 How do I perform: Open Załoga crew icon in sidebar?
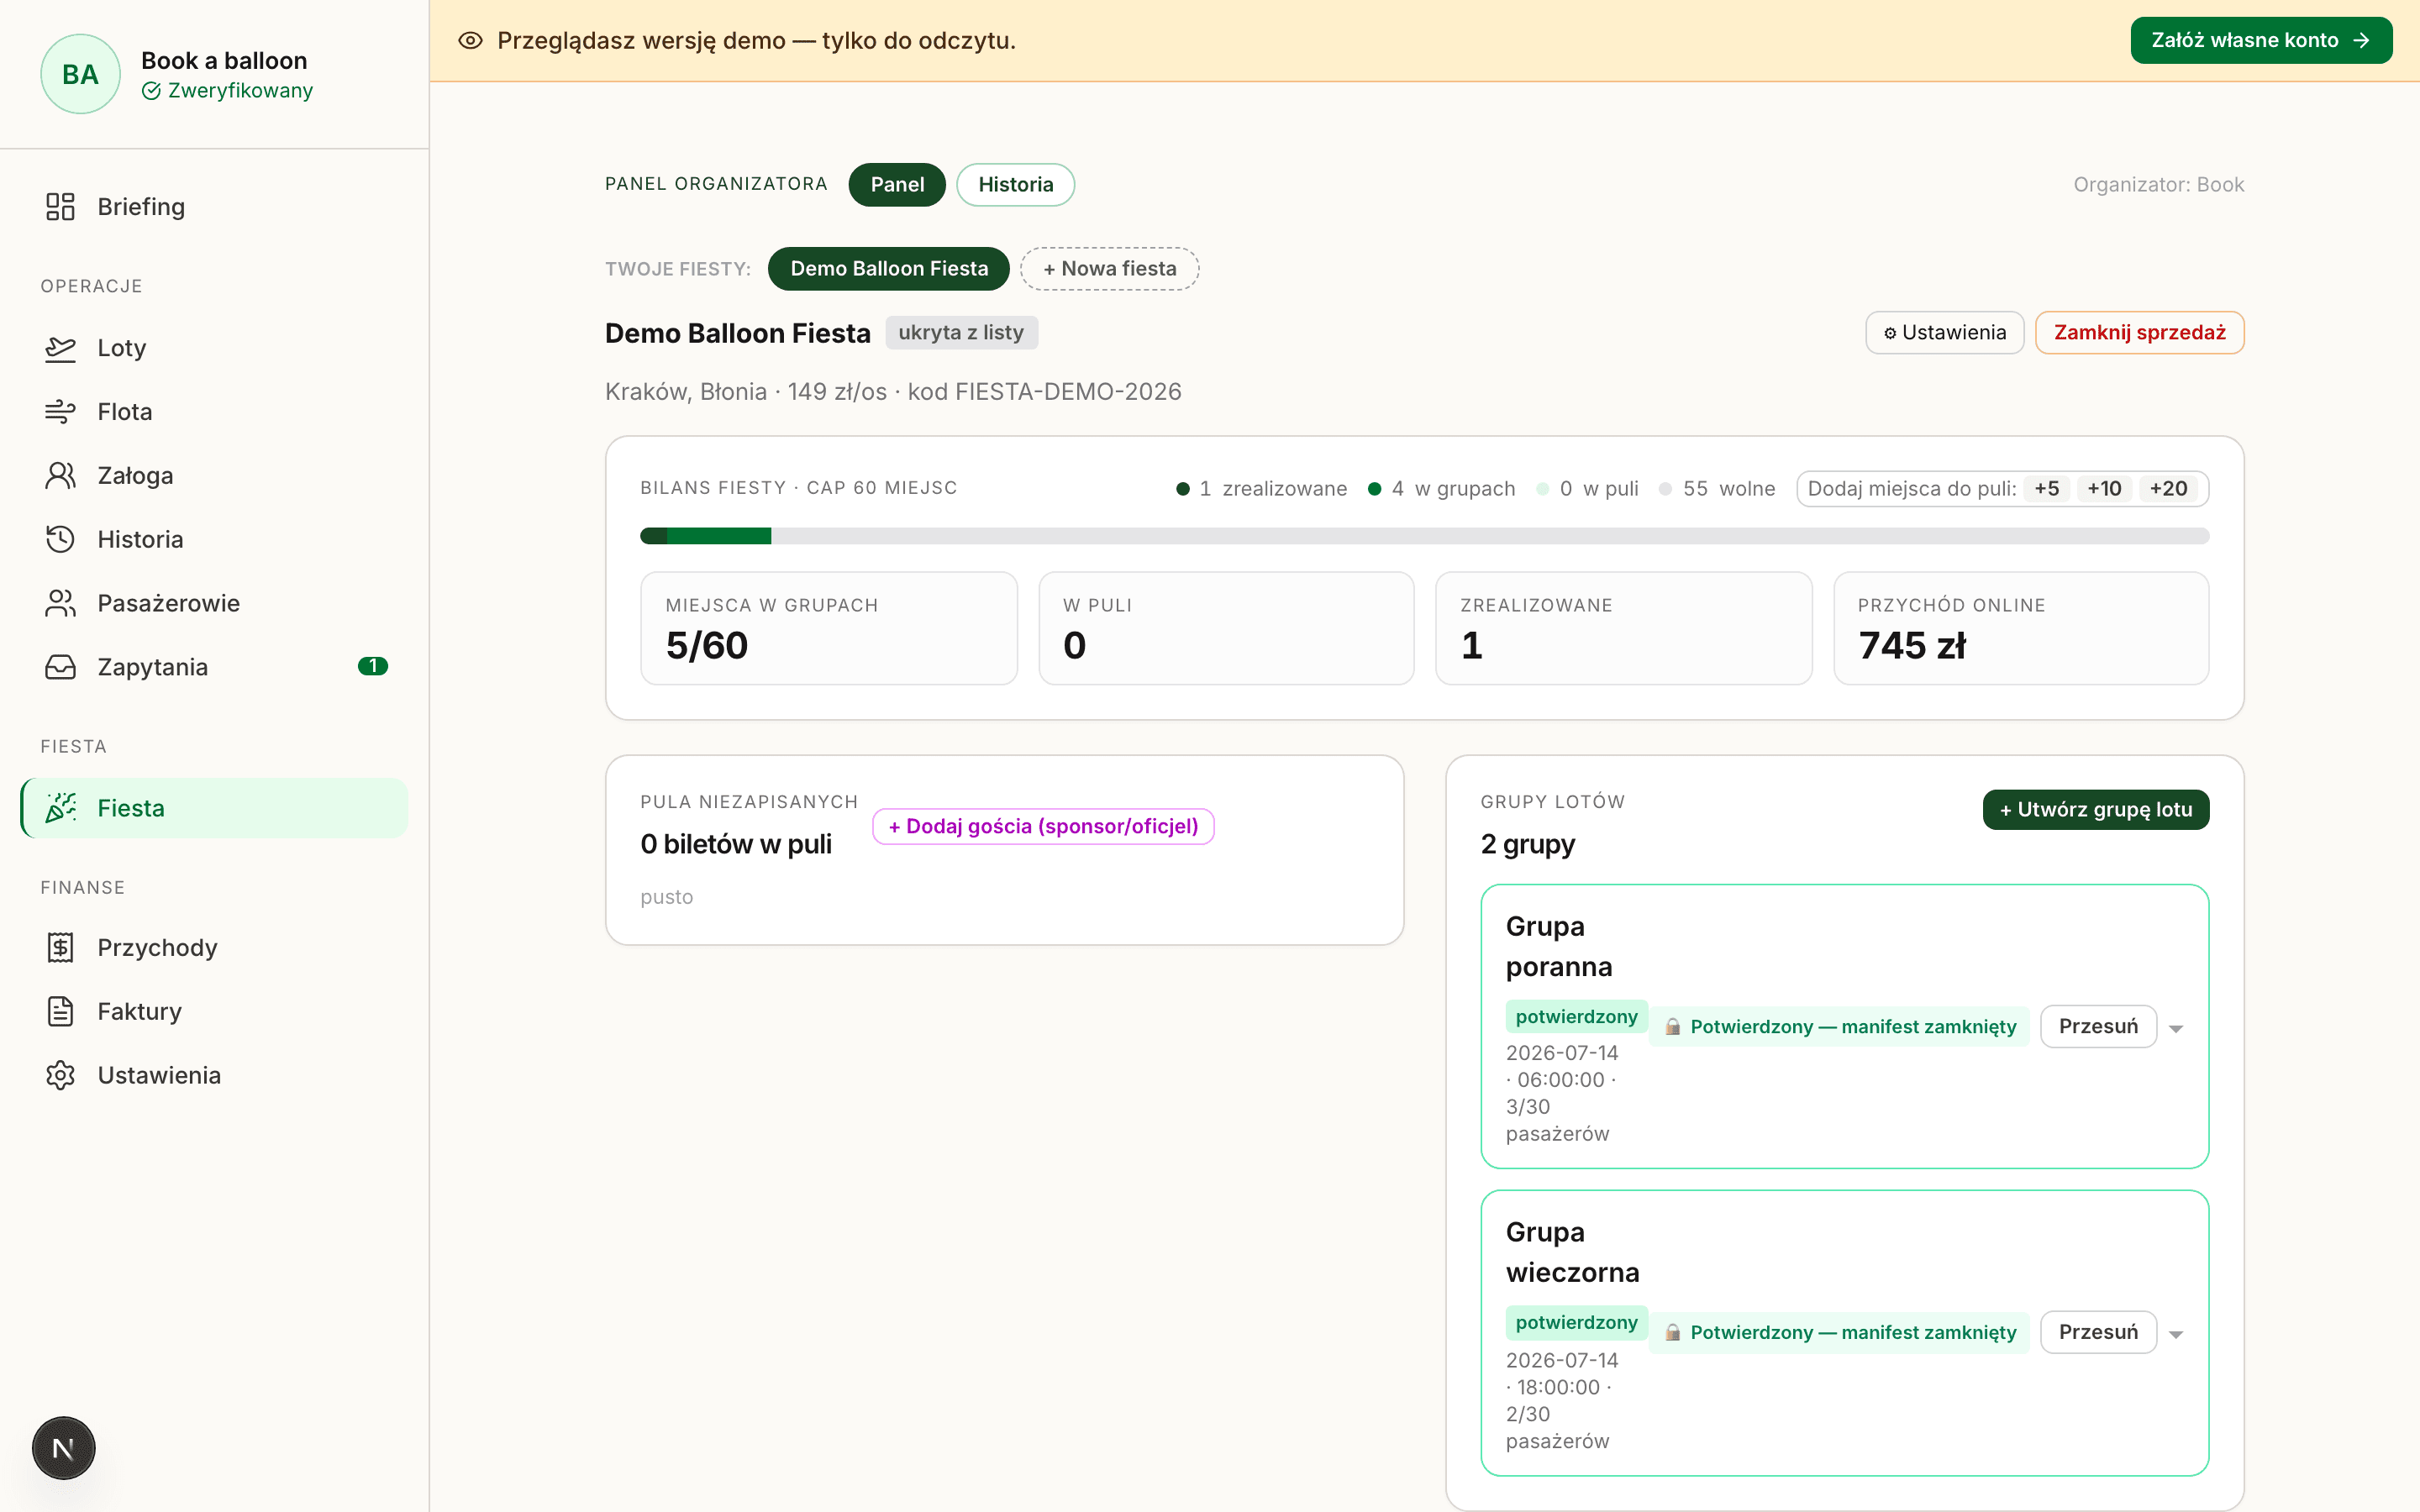coord(60,476)
